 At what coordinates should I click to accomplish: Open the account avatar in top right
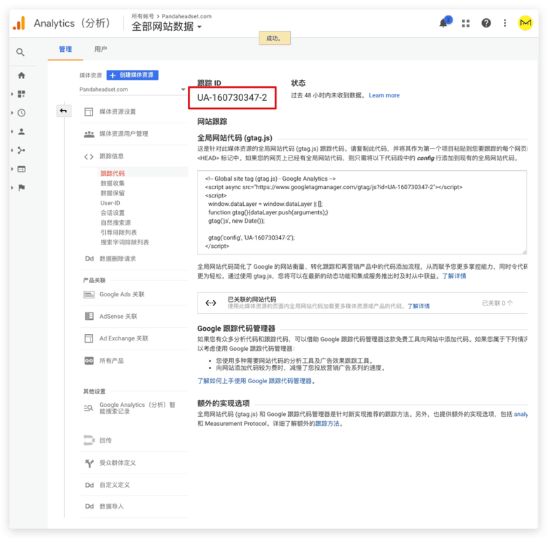point(526,23)
